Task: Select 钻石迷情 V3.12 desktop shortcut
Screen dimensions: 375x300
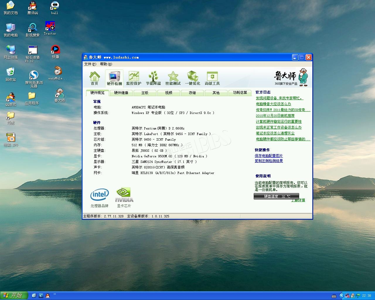Action: (33, 54)
